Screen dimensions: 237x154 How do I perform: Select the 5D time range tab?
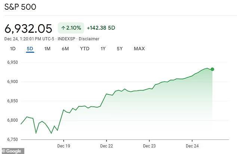[30, 49]
